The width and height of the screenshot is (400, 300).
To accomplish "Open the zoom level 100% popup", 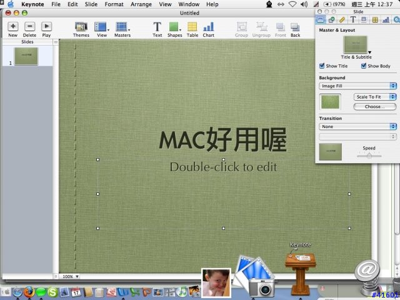I will (71, 276).
